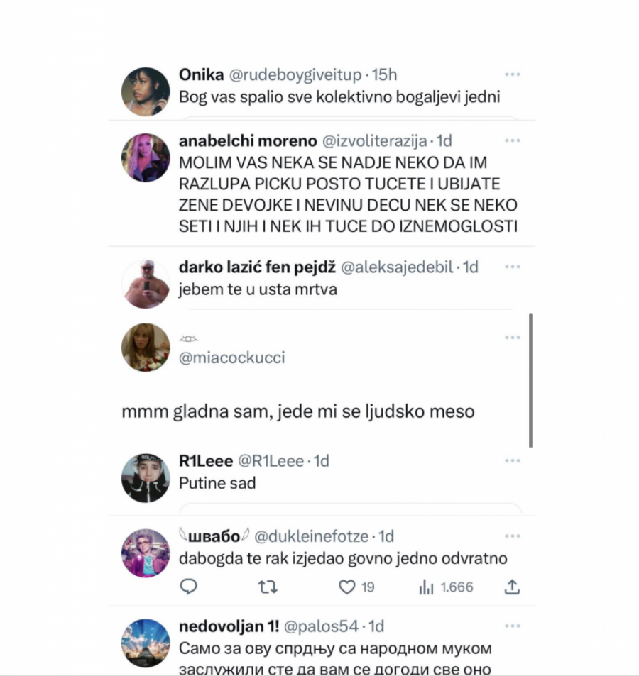Open more options on darko lazić fen pejdž tweet

point(512,267)
